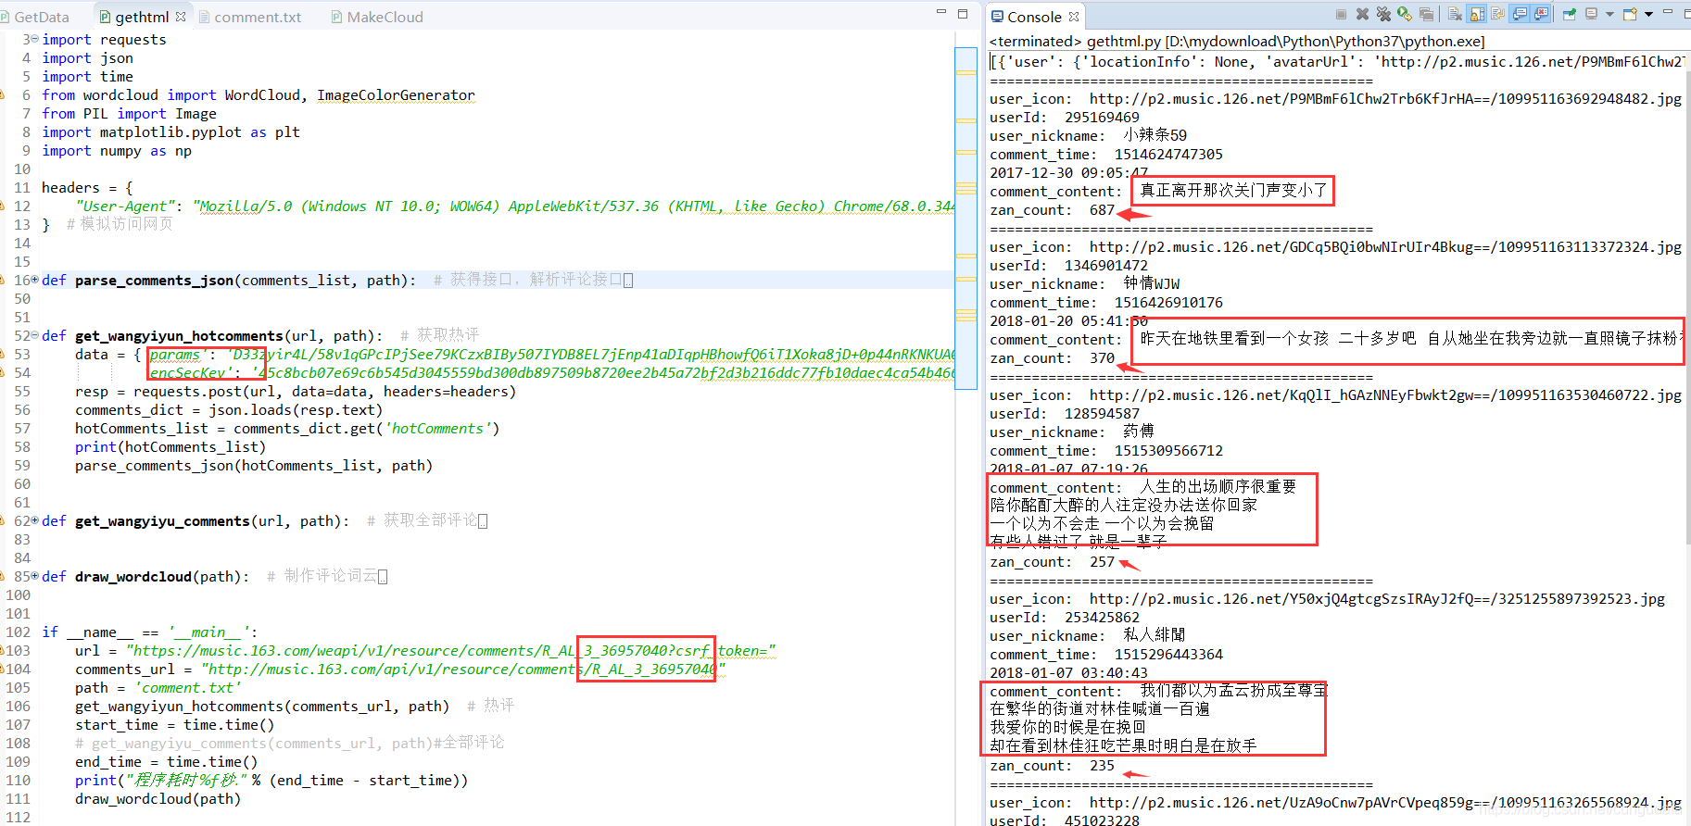Image resolution: width=1691 pixels, height=826 pixels.
Task: Click the Terminate button in Console toolbar
Action: (x=1341, y=14)
